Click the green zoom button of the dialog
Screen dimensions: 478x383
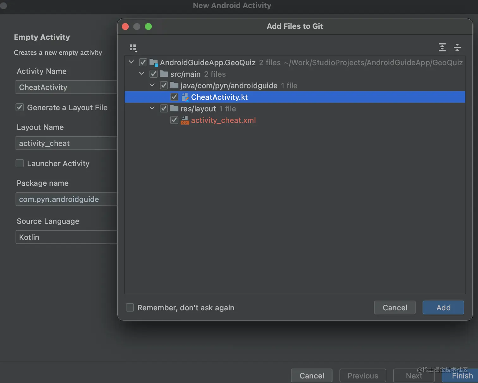(148, 27)
